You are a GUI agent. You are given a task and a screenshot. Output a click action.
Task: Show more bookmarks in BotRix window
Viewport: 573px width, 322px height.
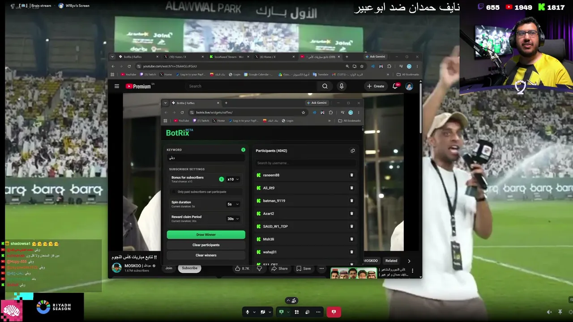[329, 121]
